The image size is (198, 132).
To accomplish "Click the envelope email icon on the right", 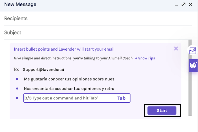I will (193, 51).
